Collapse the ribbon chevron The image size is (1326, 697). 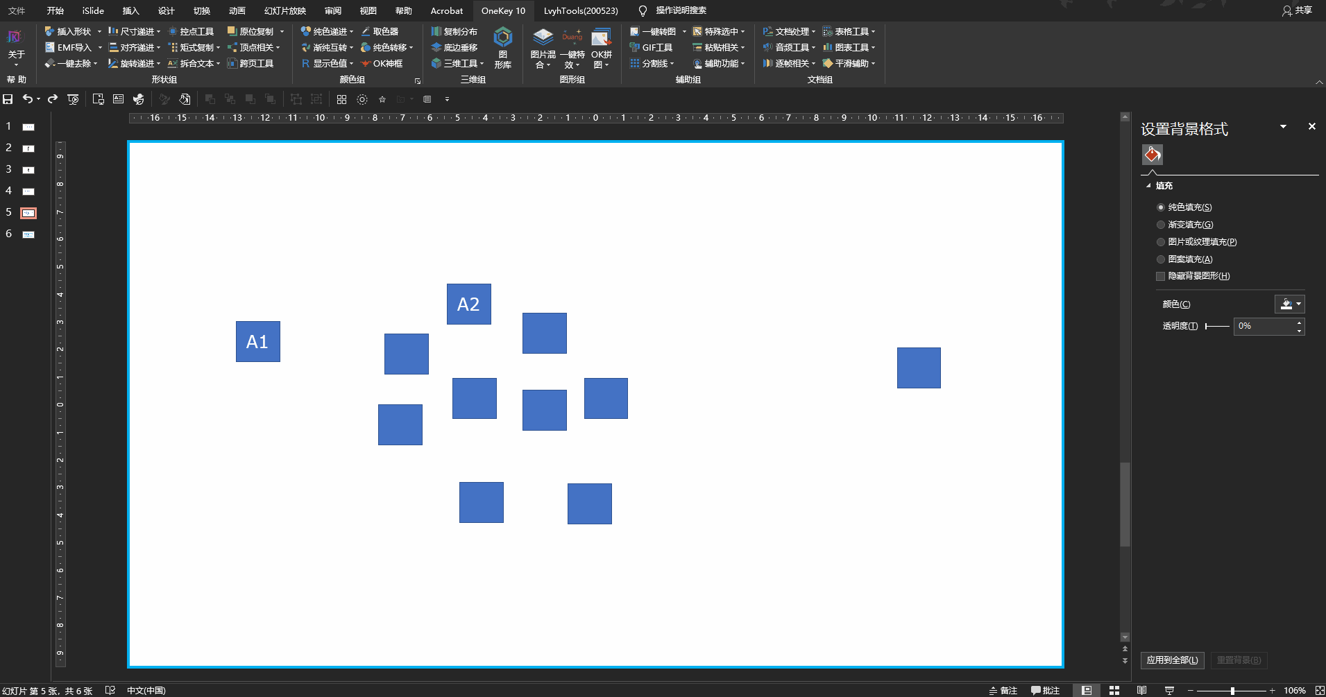coord(1319,82)
